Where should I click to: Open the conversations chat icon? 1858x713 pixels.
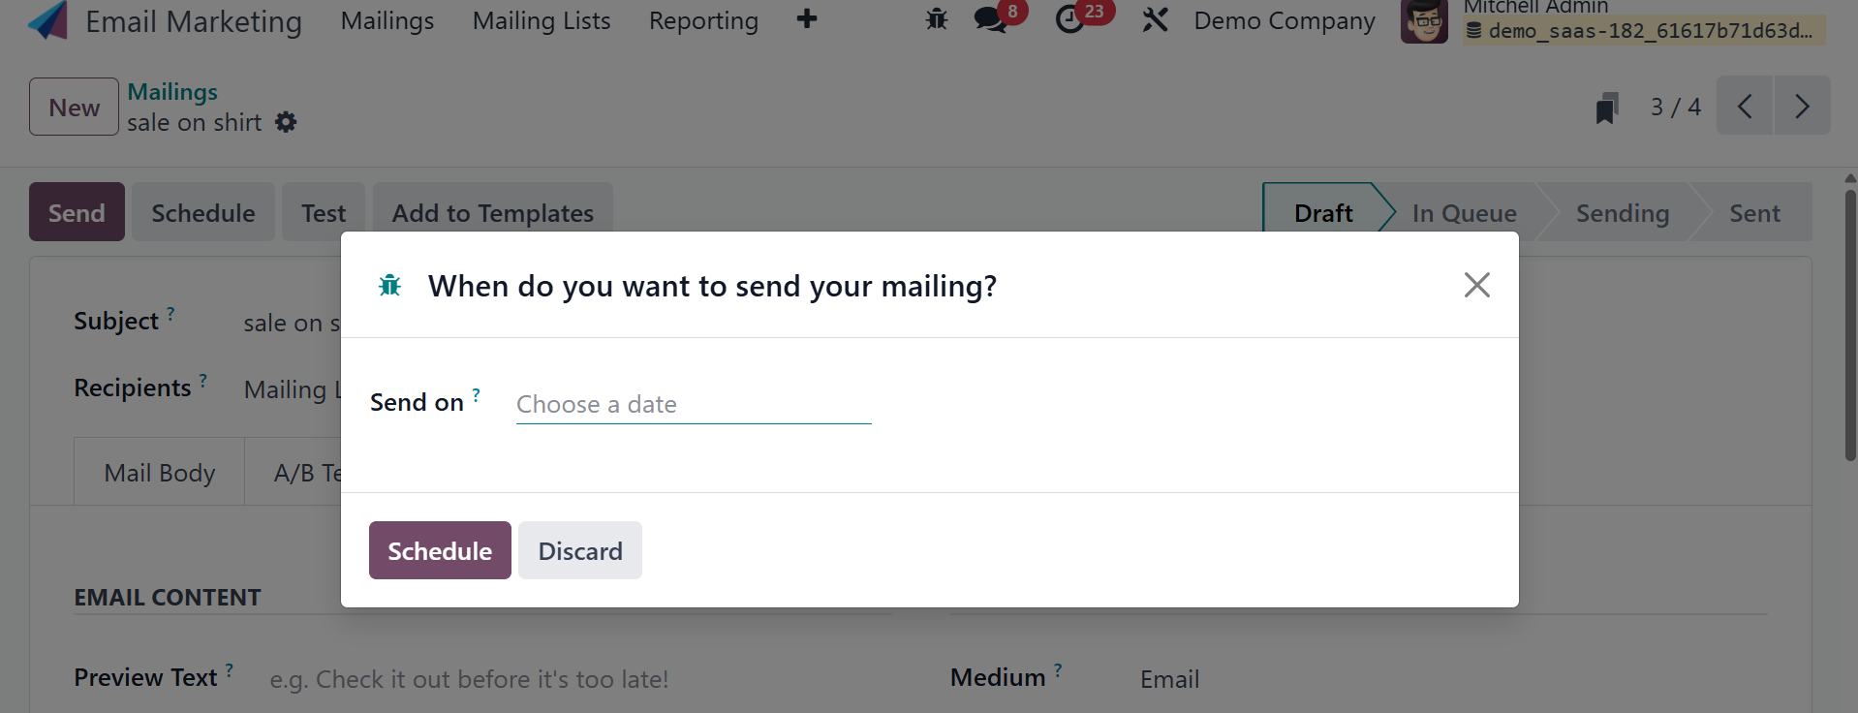click(x=990, y=19)
